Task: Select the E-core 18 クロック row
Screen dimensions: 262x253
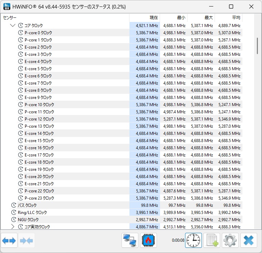Action: (130, 162)
